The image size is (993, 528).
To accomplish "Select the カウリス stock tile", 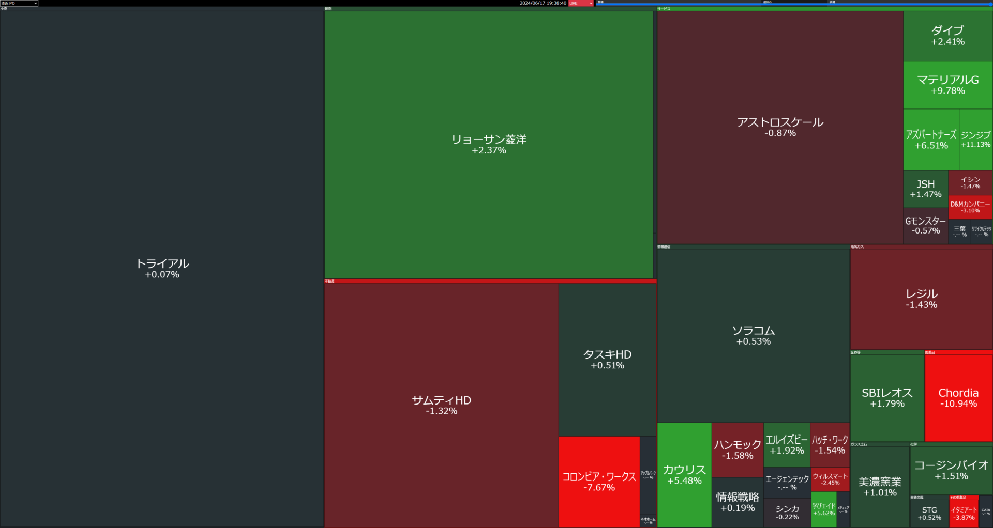I will pos(684,475).
